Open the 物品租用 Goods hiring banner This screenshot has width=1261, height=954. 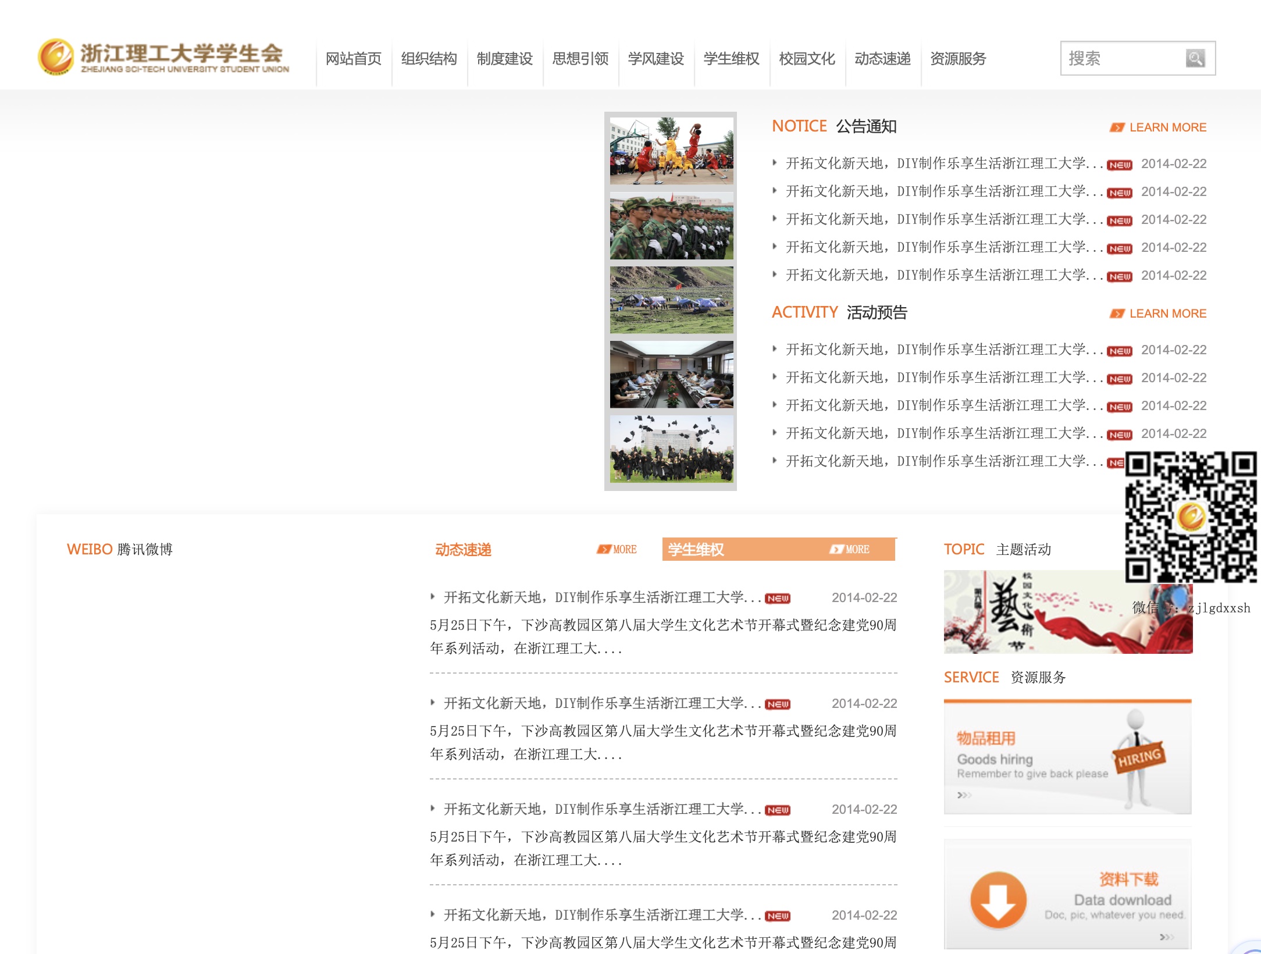1068,757
